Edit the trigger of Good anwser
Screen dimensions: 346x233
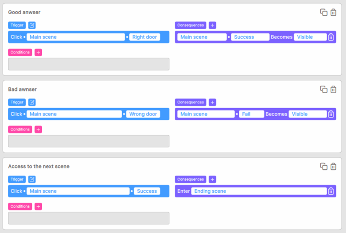[x=32, y=25]
